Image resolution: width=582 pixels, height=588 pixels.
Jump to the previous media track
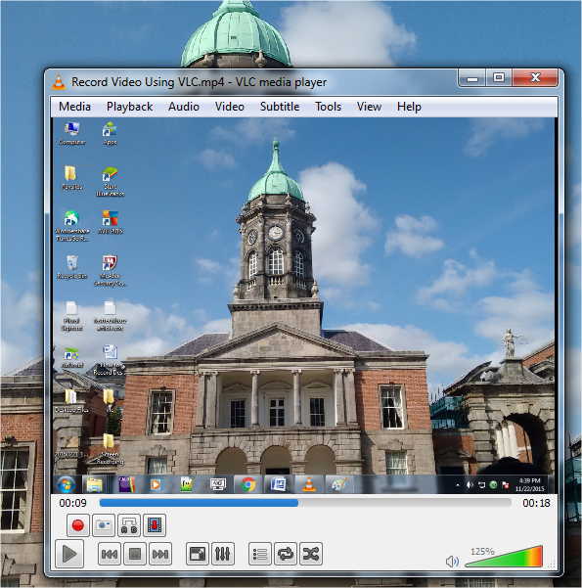[110, 554]
